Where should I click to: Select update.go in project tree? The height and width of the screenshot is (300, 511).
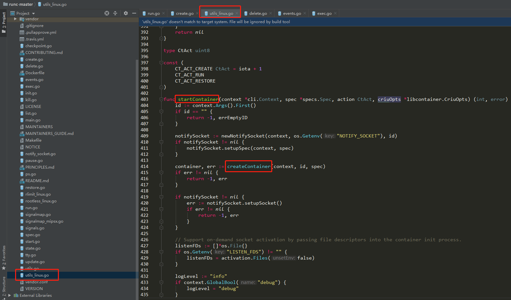pyautogui.click(x=35, y=262)
